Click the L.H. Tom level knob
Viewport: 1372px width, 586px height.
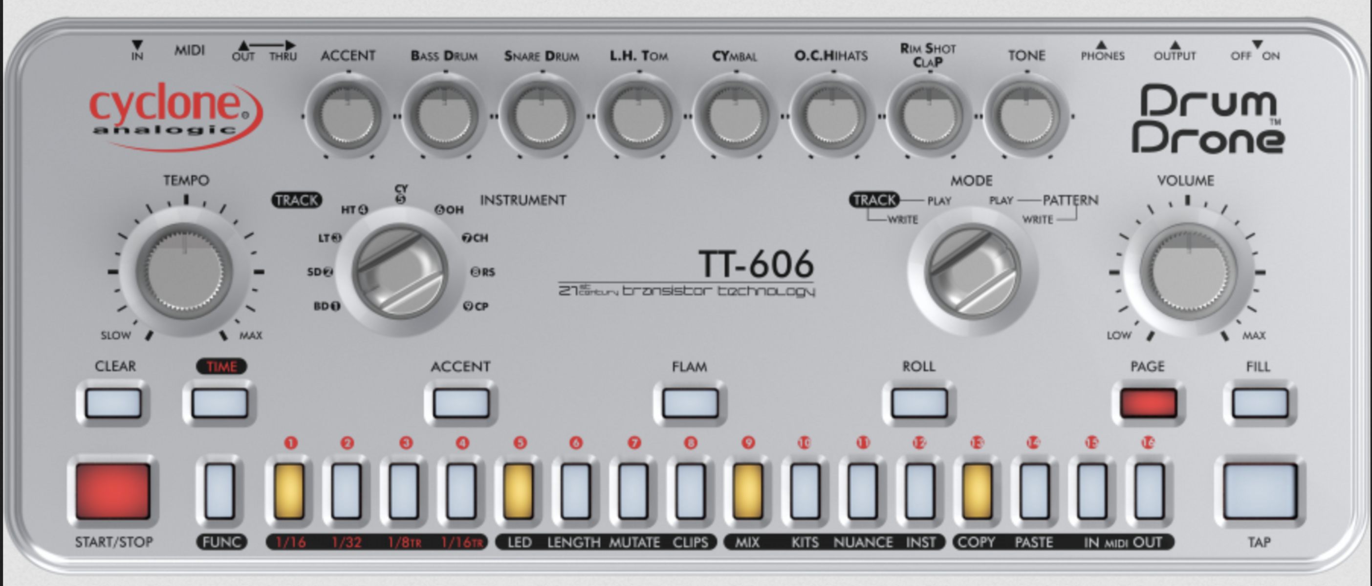pyautogui.click(x=639, y=116)
